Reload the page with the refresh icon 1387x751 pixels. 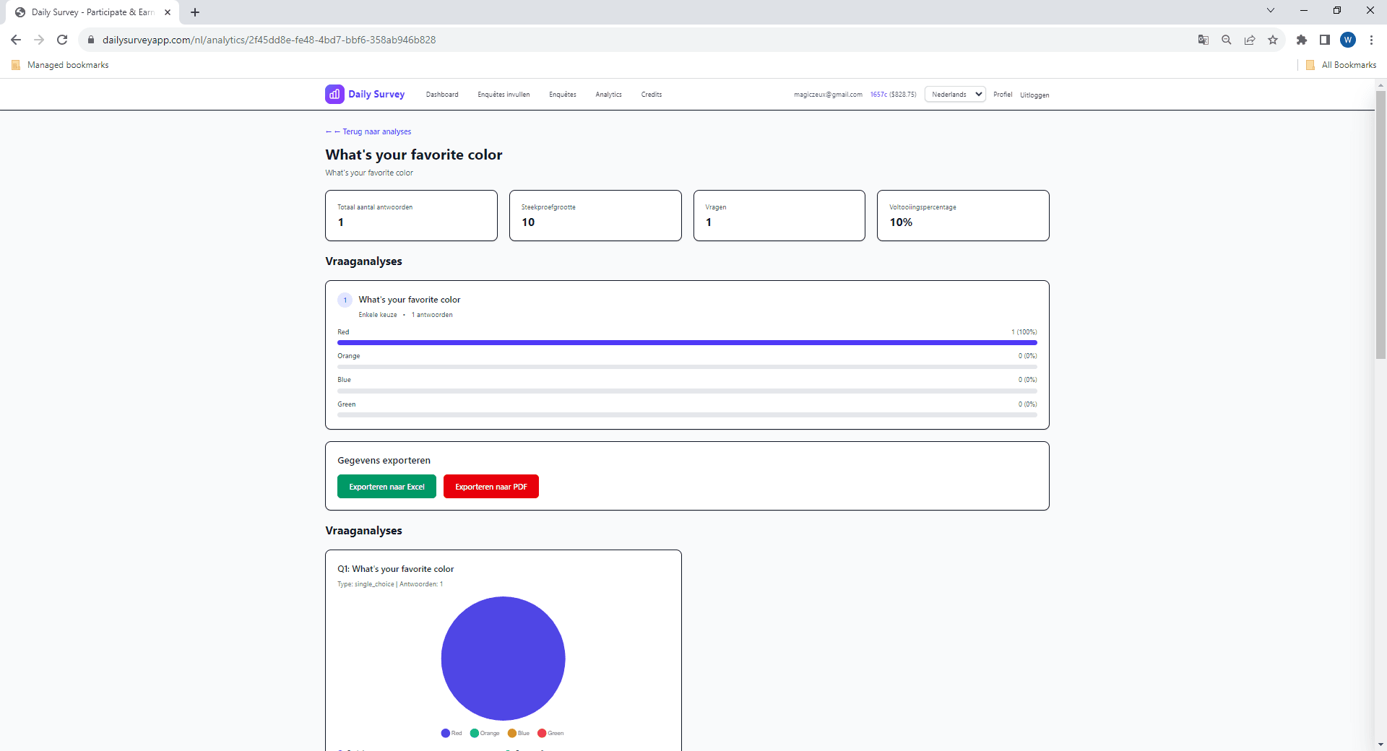[62, 40]
